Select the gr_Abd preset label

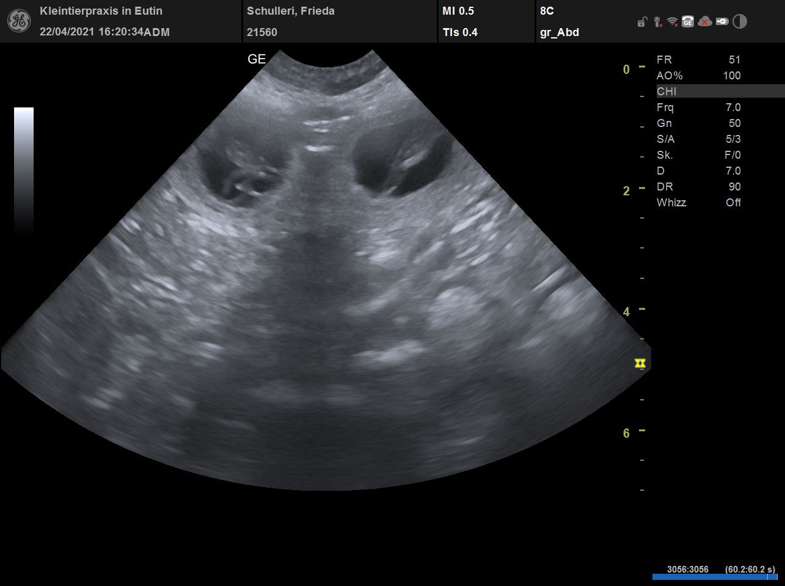pos(559,32)
